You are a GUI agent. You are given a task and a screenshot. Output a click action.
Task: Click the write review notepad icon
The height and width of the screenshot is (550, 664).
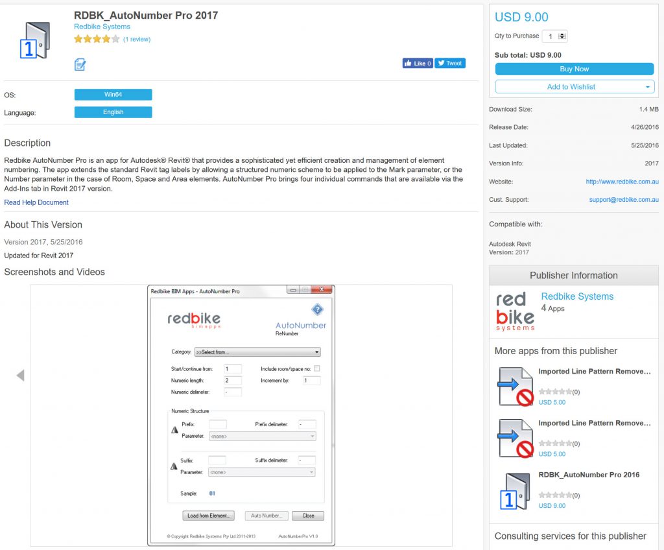pyautogui.click(x=80, y=64)
